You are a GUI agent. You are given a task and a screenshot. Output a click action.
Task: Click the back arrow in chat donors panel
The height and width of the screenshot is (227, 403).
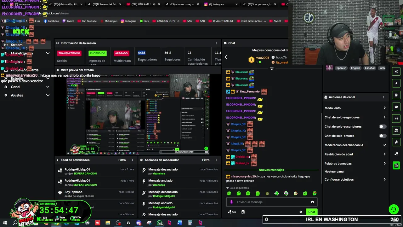click(x=226, y=57)
